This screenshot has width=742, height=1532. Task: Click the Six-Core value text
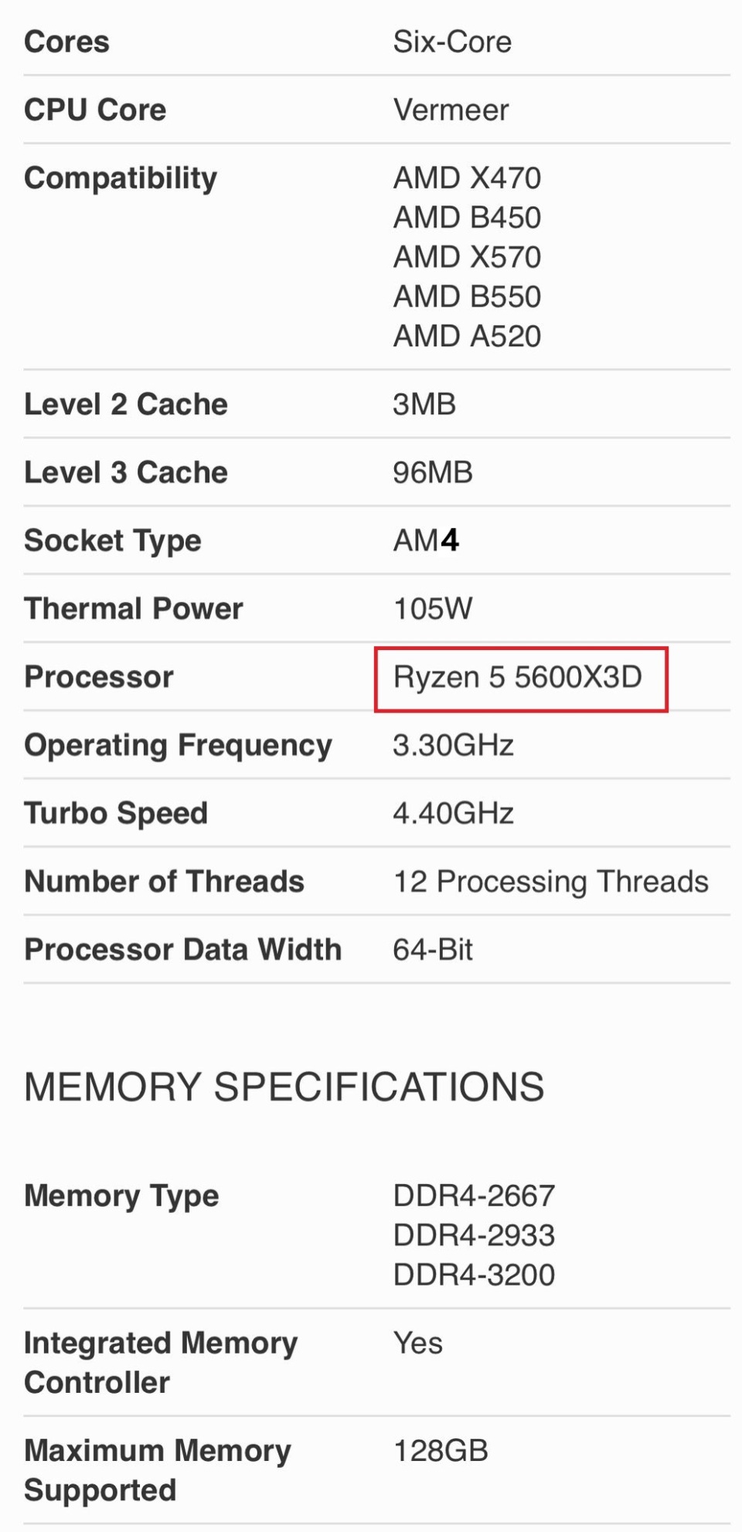pyautogui.click(x=452, y=42)
